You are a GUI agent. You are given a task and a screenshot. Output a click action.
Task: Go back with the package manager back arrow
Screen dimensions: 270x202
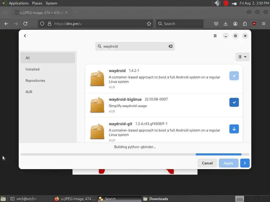pos(25,36)
